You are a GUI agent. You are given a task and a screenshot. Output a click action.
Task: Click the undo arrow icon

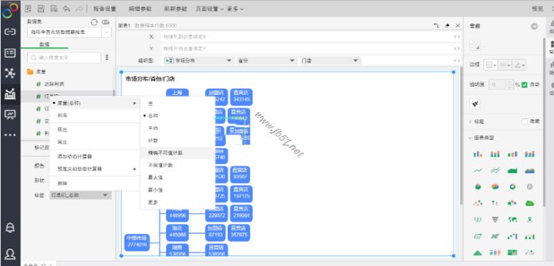tap(66, 9)
